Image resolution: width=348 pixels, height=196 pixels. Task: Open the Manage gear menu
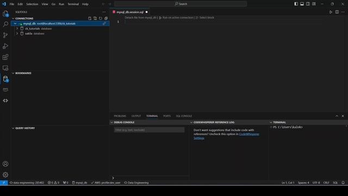coord(5,175)
